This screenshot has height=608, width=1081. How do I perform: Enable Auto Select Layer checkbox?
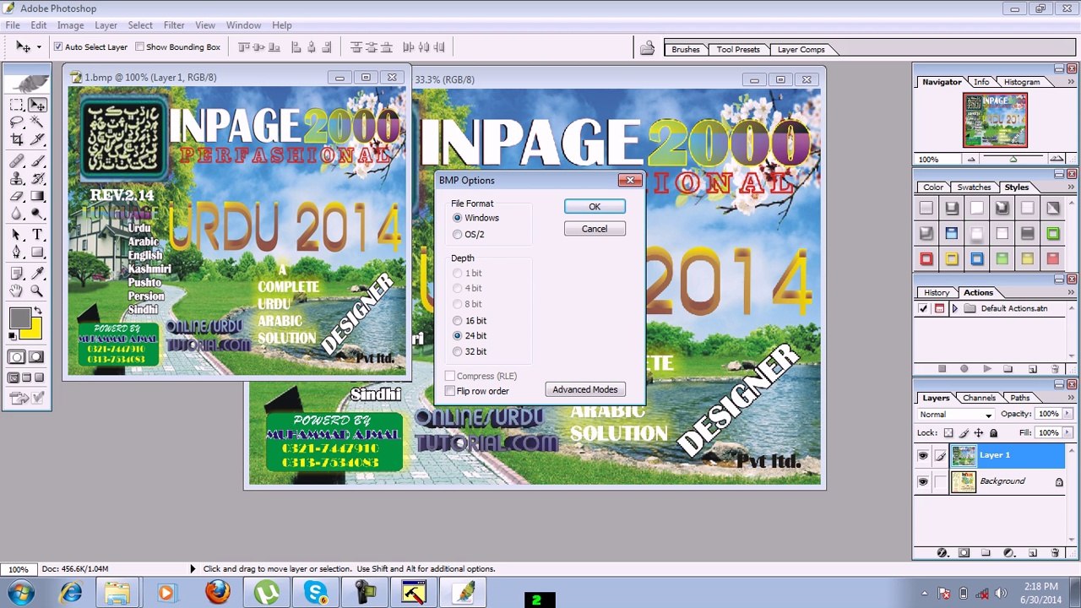pos(58,47)
